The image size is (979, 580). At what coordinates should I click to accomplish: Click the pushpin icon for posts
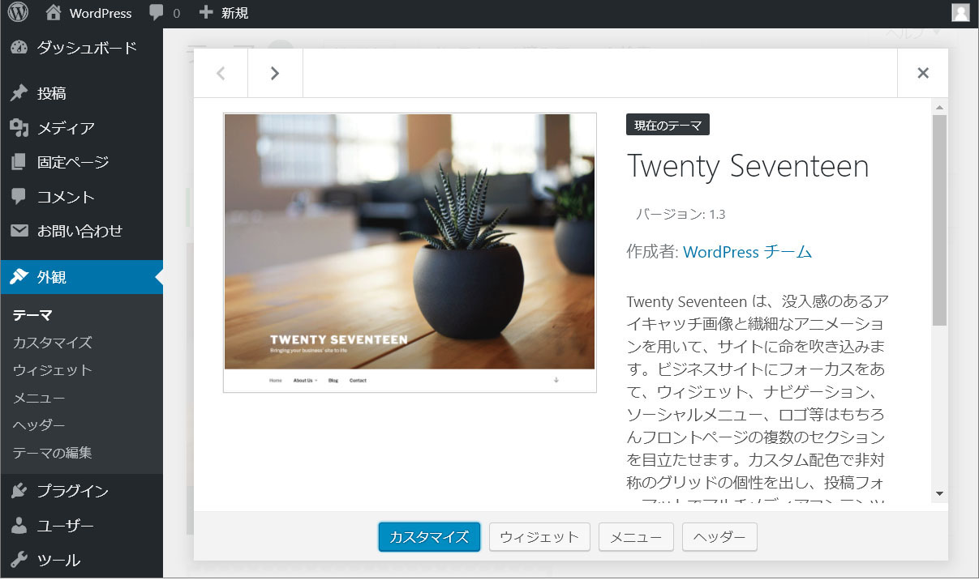click(19, 93)
